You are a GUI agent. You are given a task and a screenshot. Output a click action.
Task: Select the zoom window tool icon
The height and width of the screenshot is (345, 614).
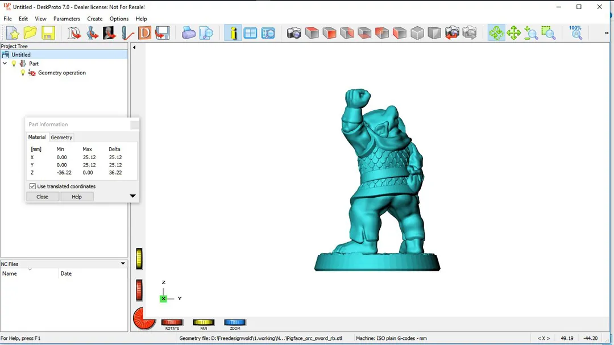tap(548, 33)
